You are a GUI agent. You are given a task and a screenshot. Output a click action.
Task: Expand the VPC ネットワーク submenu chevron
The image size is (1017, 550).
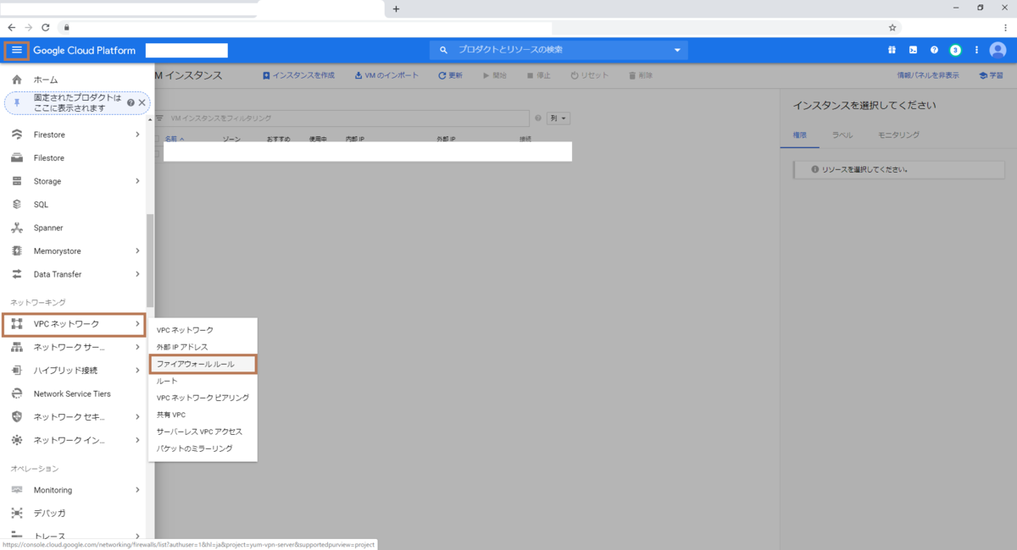pyautogui.click(x=137, y=324)
